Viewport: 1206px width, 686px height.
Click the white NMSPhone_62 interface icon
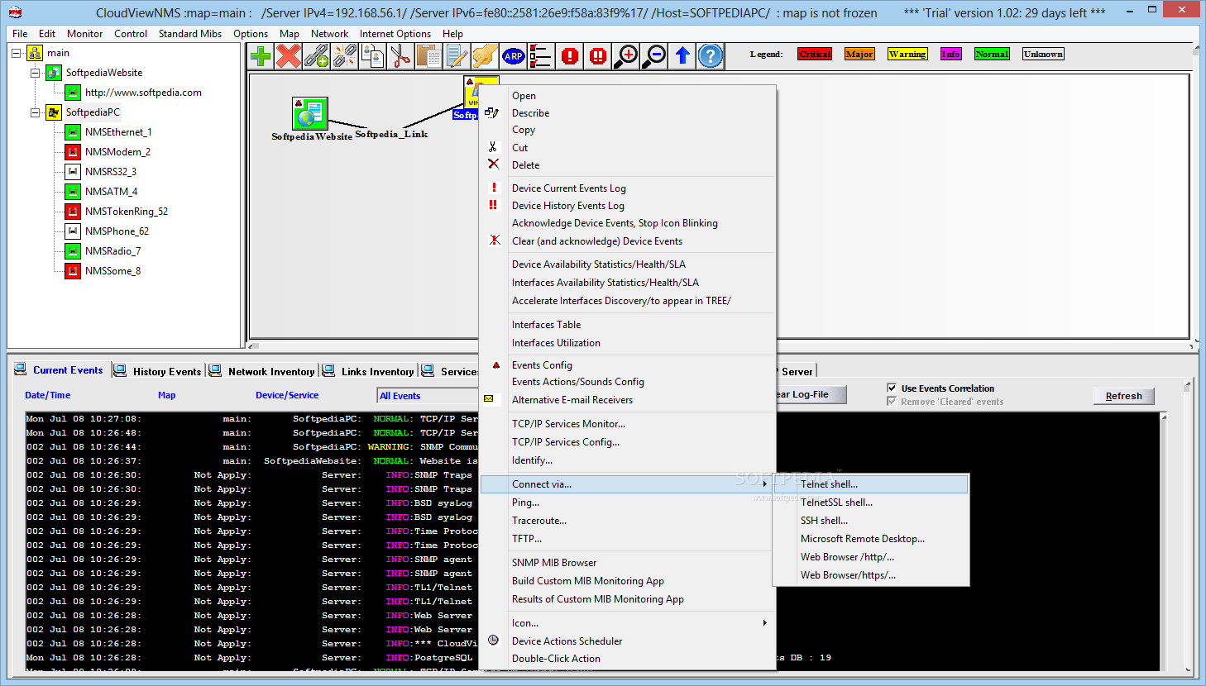coord(73,231)
